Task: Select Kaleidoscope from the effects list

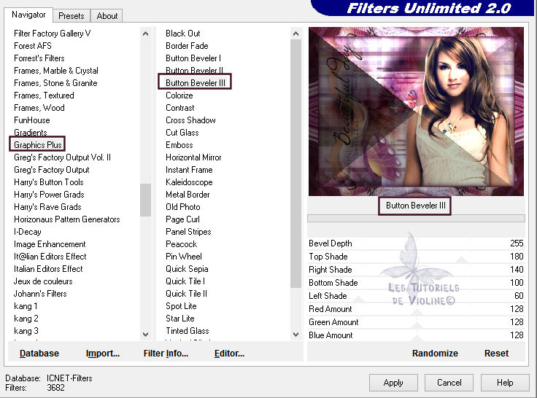Action: [x=189, y=182]
